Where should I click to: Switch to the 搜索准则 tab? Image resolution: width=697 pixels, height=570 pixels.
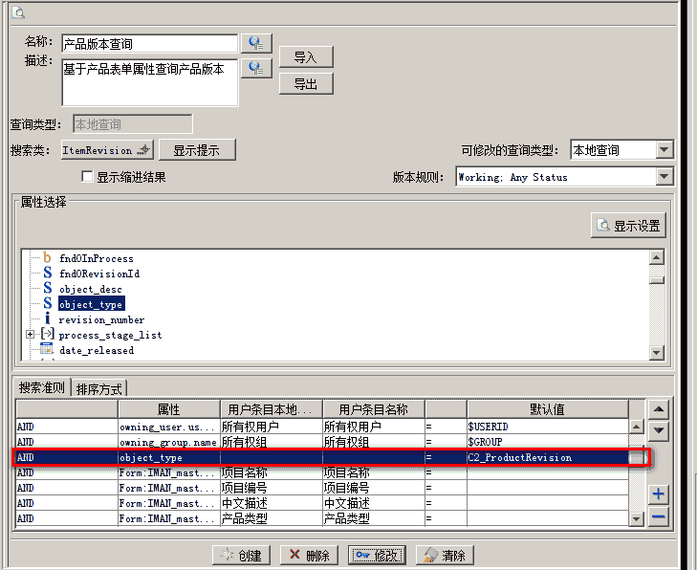pyautogui.click(x=42, y=387)
